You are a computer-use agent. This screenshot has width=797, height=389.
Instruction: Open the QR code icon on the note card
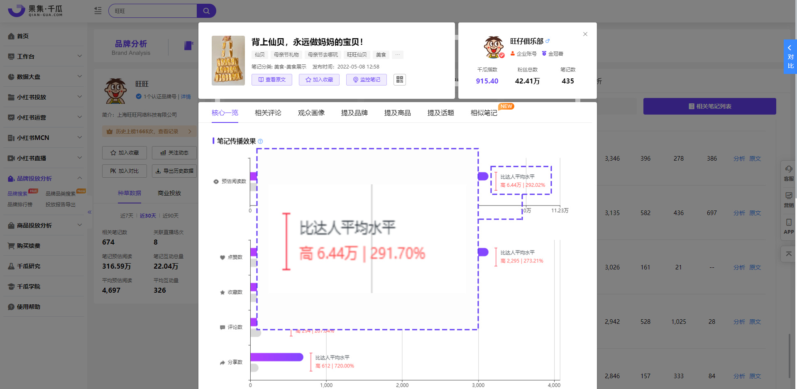coord(399,79)
